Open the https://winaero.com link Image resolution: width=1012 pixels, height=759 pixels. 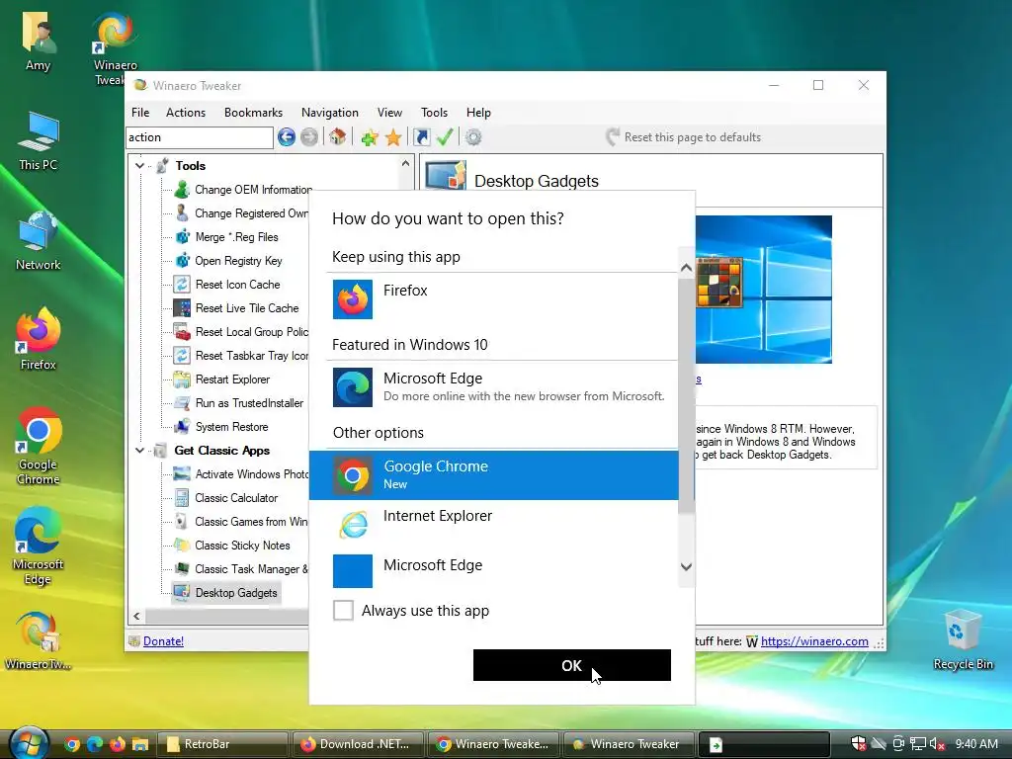tap(814, 640)
